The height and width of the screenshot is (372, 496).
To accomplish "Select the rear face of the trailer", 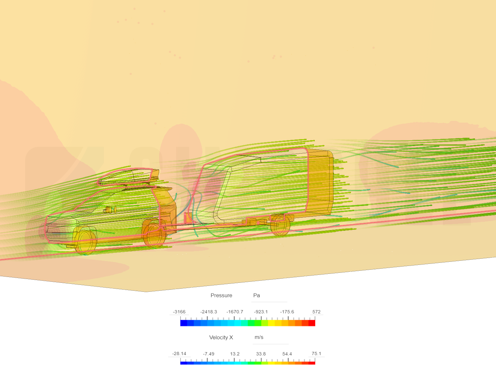I will (x=320, y=183).
